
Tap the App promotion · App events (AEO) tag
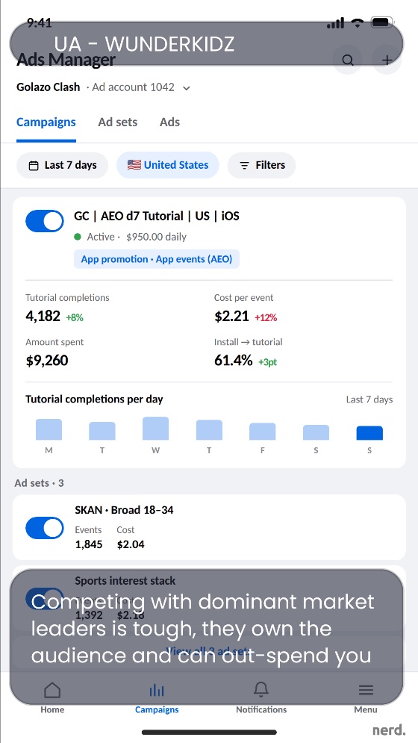point(157,259)
